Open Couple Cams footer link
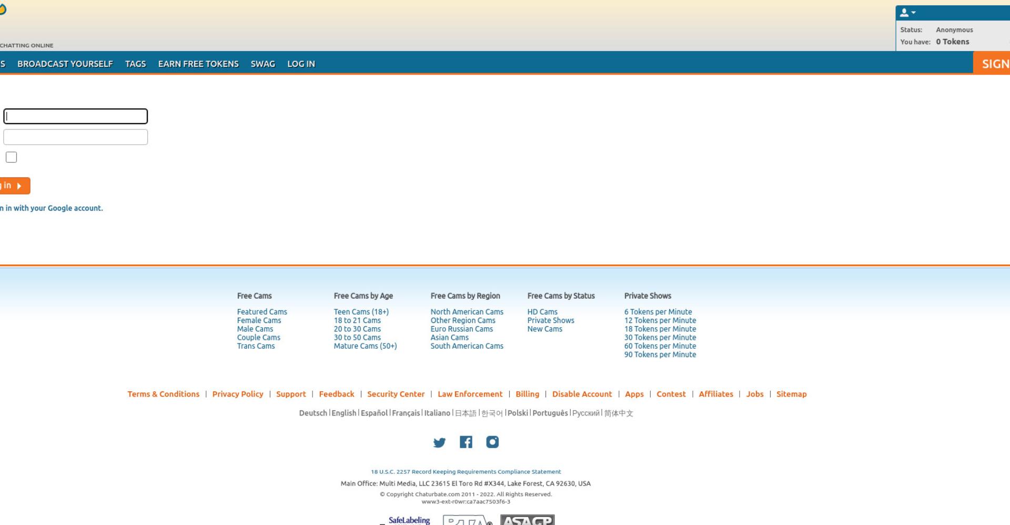This screenshot has width=1010, height=525. [x=259, y=338]
